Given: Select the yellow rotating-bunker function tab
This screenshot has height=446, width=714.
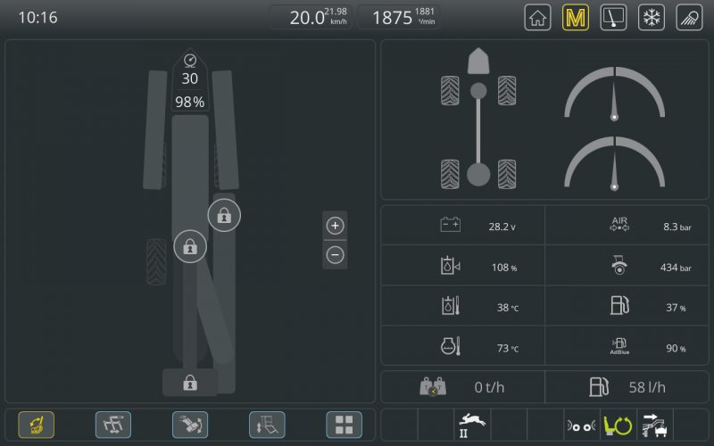Looking at the screenshot, I should click(37, 425).
